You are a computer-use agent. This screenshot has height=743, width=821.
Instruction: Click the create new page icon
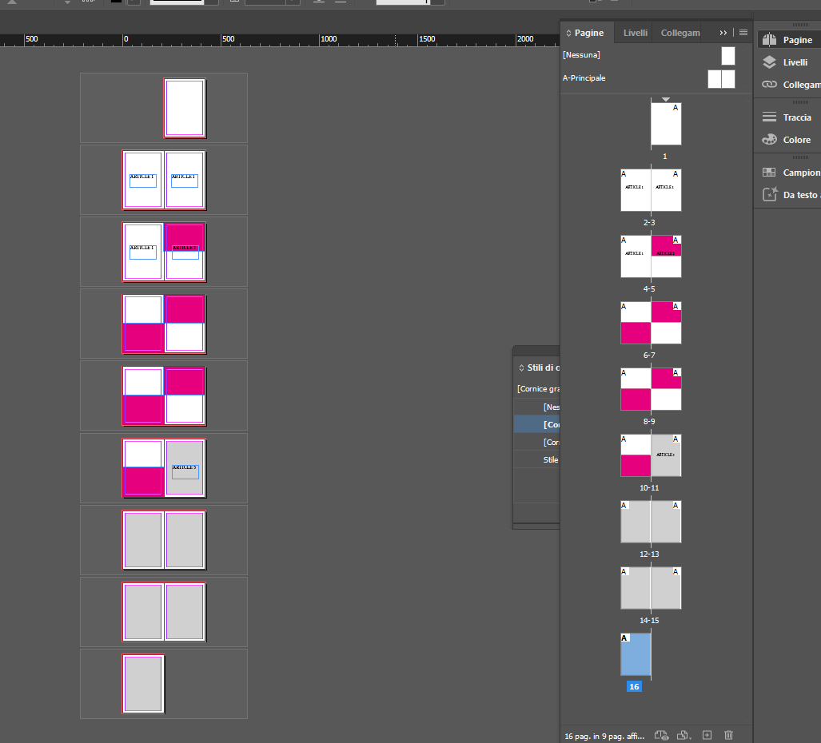tap(706, 734)
